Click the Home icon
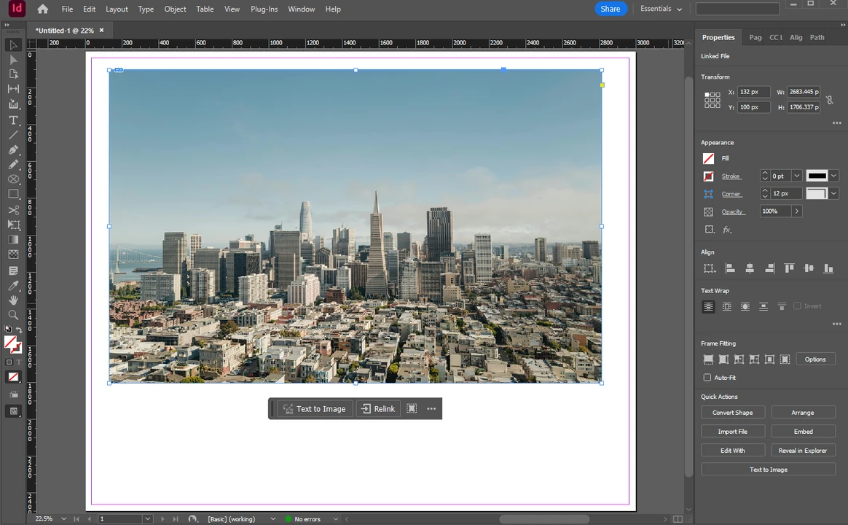The image size is (848, 525). [43, 9]
